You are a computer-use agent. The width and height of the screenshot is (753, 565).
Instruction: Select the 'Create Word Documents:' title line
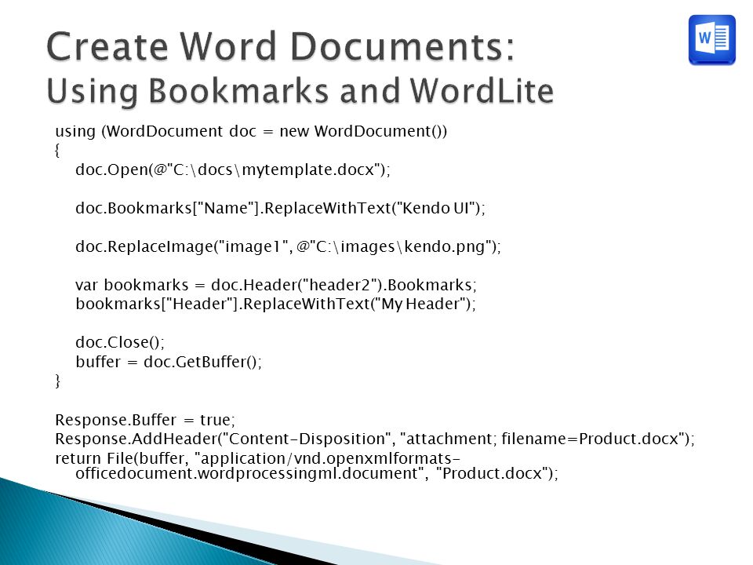coord(281,46)
